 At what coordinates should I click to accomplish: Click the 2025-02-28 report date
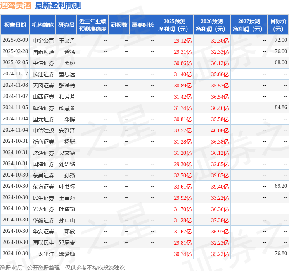[15, 51]
